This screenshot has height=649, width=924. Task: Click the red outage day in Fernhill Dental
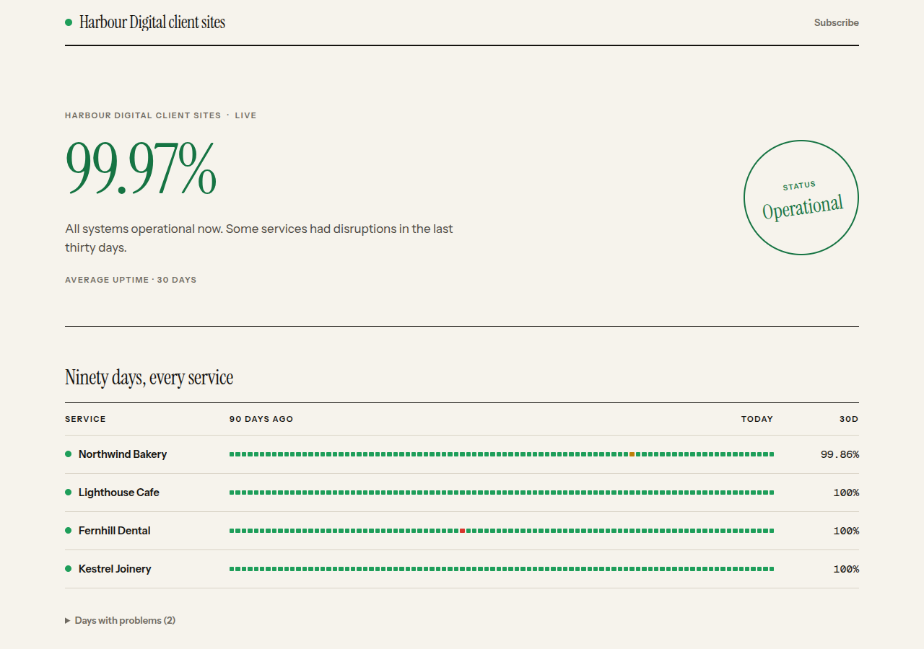click(x=462, y=531)
